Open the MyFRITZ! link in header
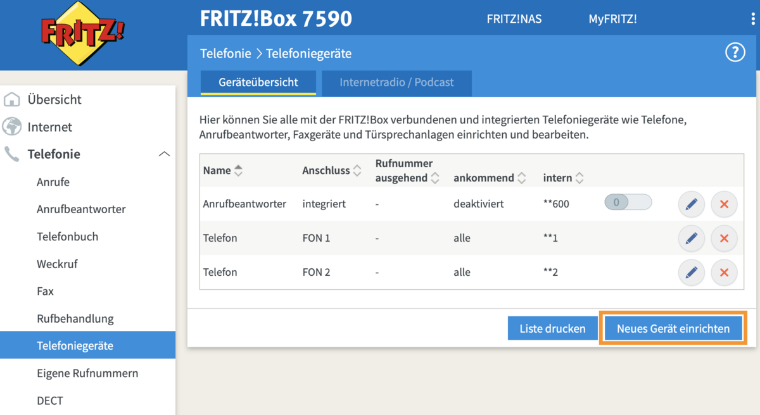 coord(612,19)
